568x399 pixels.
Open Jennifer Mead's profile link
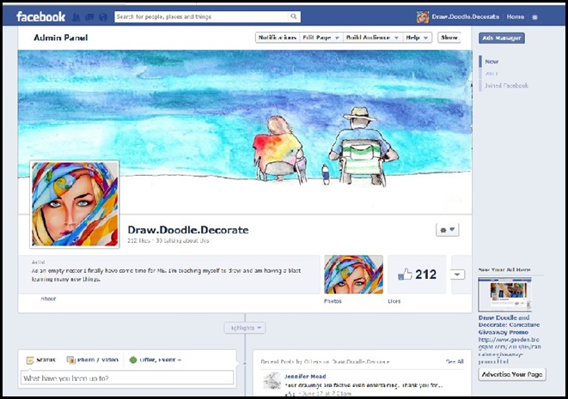coord(305,376)
